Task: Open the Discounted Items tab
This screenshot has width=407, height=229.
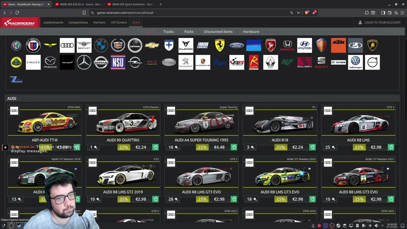Action: pos(218,31)
